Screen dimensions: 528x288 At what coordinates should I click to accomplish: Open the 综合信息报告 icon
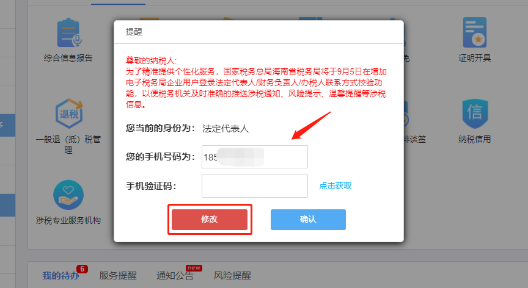[x=68, y=32]
